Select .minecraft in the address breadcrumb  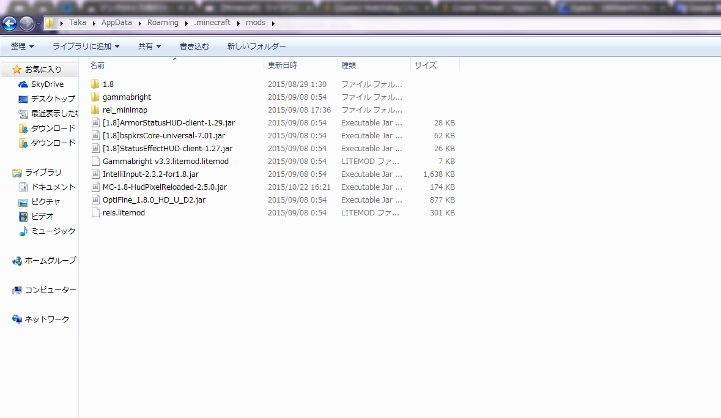[212, 23]
